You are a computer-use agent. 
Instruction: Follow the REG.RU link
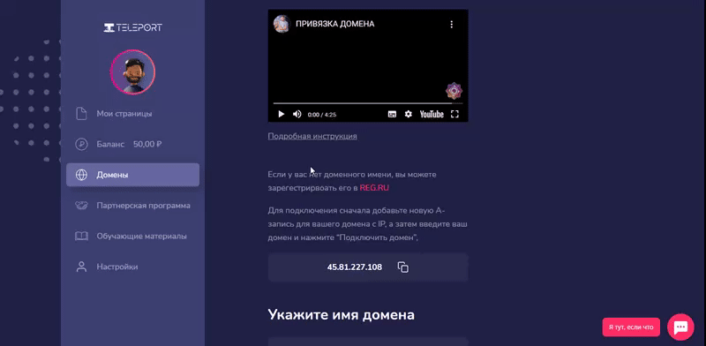[x=374, y=188]
